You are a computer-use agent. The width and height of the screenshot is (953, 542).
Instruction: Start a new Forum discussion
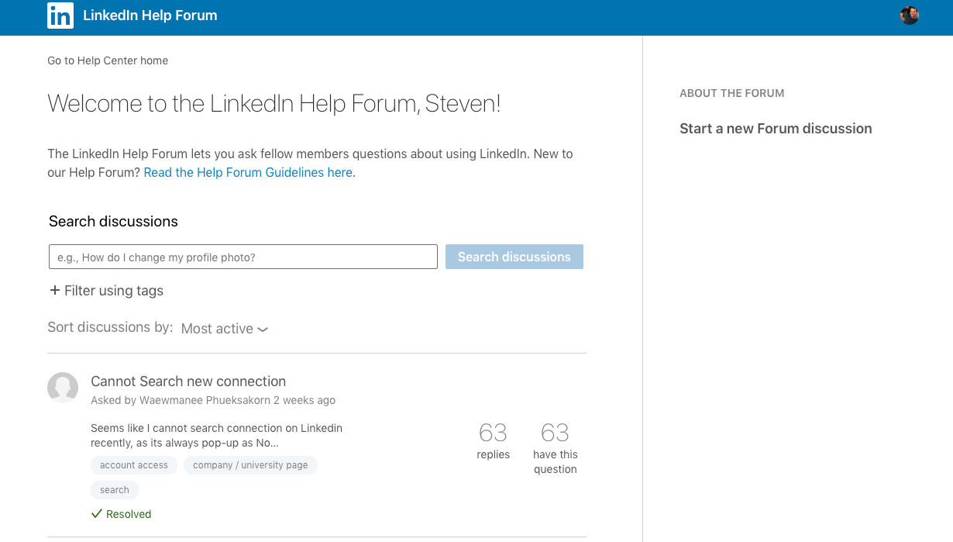pyautogui.click(x=776, y=129)
